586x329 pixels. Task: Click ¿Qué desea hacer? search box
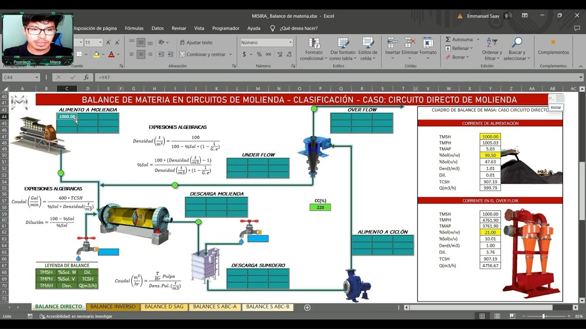[x=298, y=28]
